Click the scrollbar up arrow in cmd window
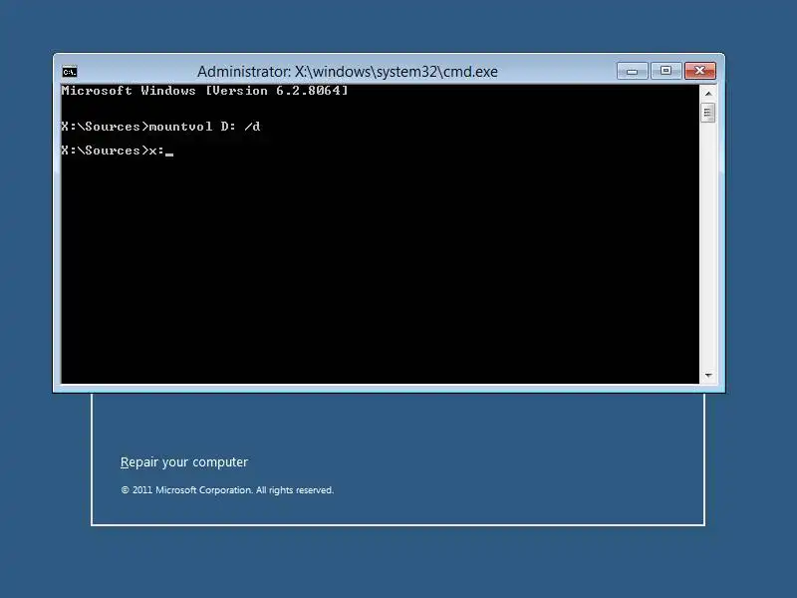This screenshot has height=598, width=797. point(708,94)
